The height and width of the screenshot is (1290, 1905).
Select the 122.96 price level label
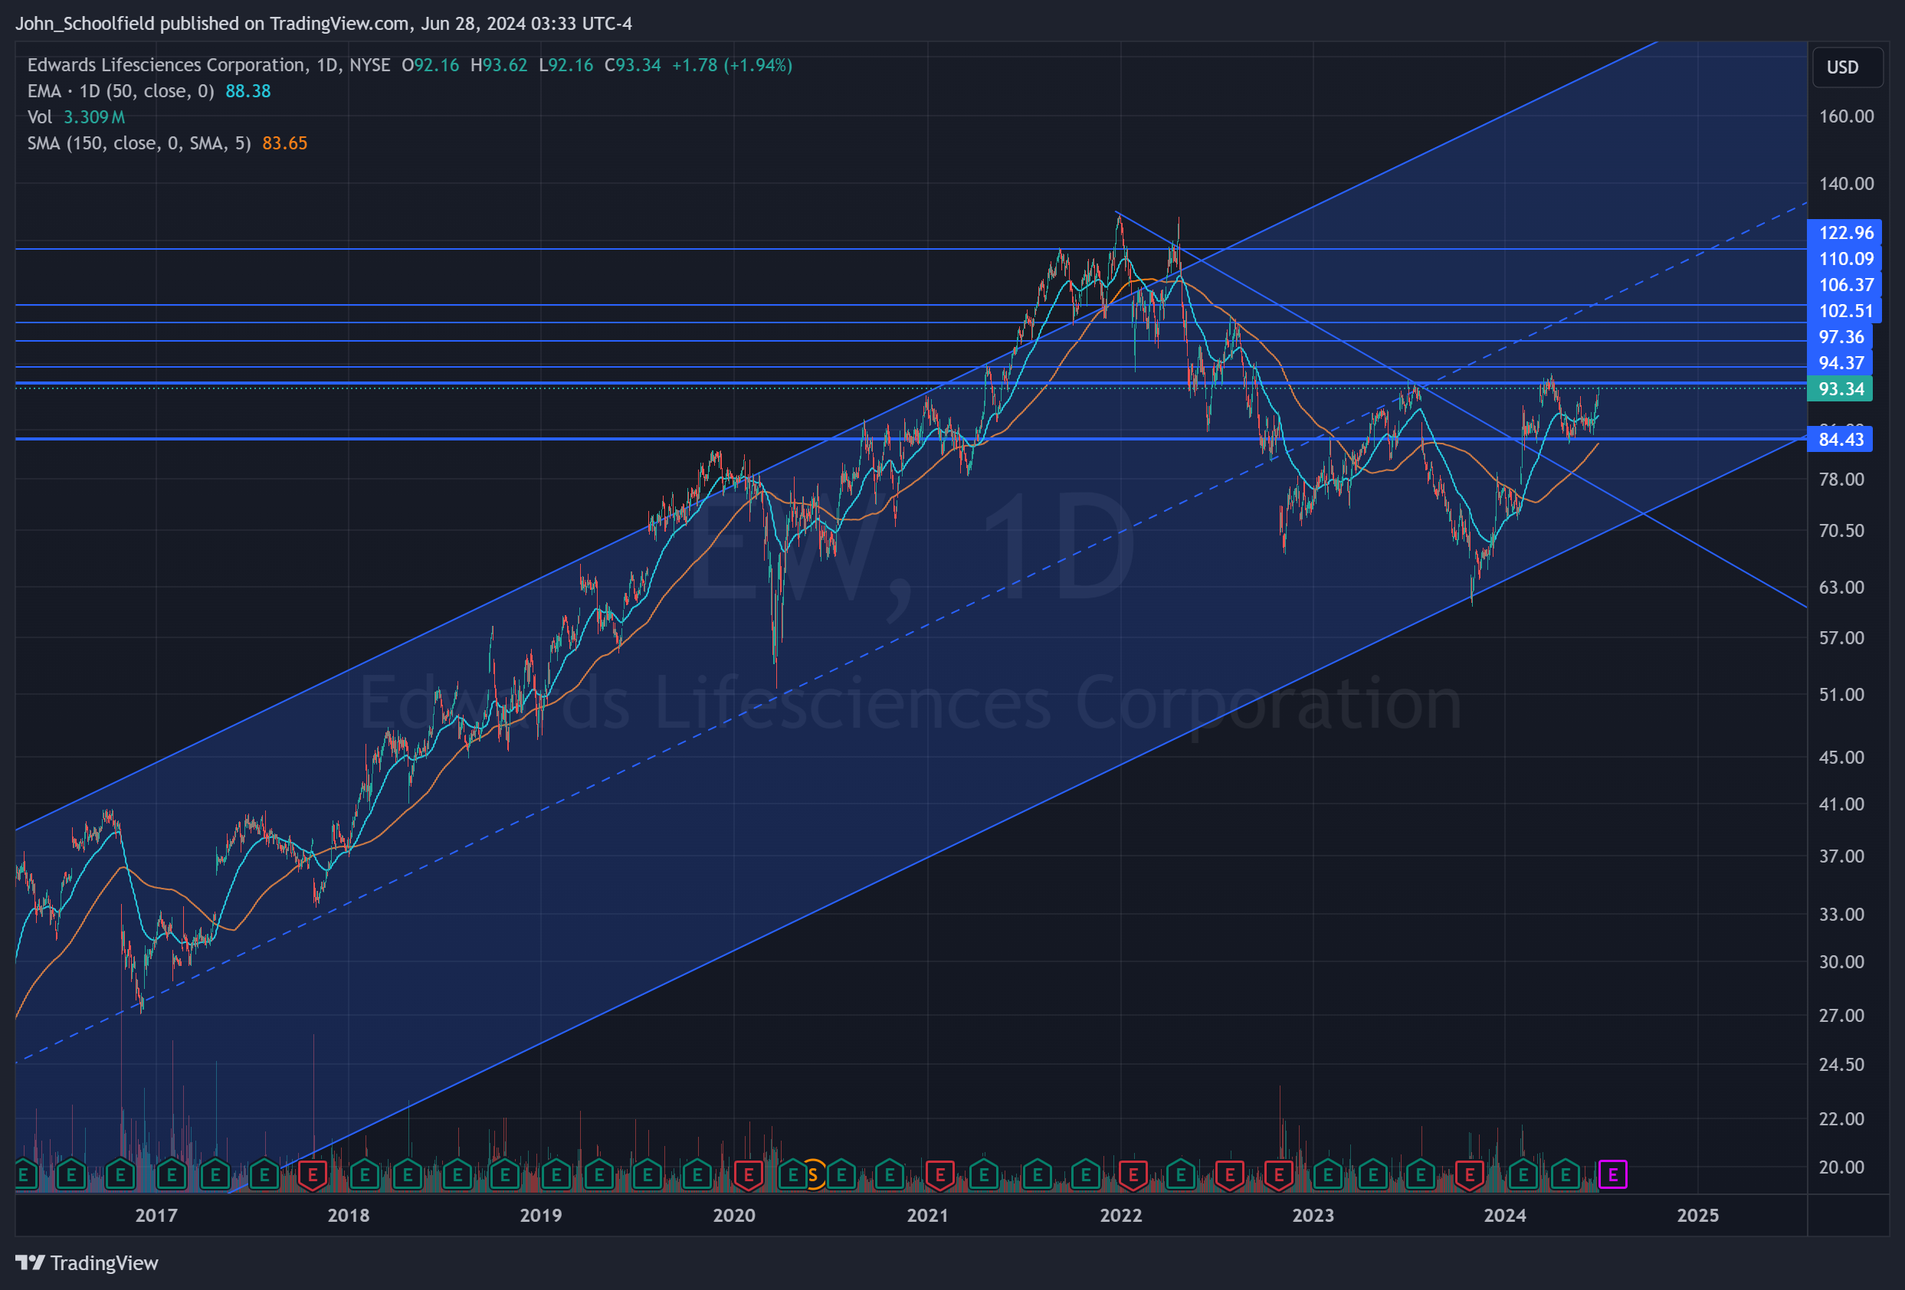(x=1844, y=233)
